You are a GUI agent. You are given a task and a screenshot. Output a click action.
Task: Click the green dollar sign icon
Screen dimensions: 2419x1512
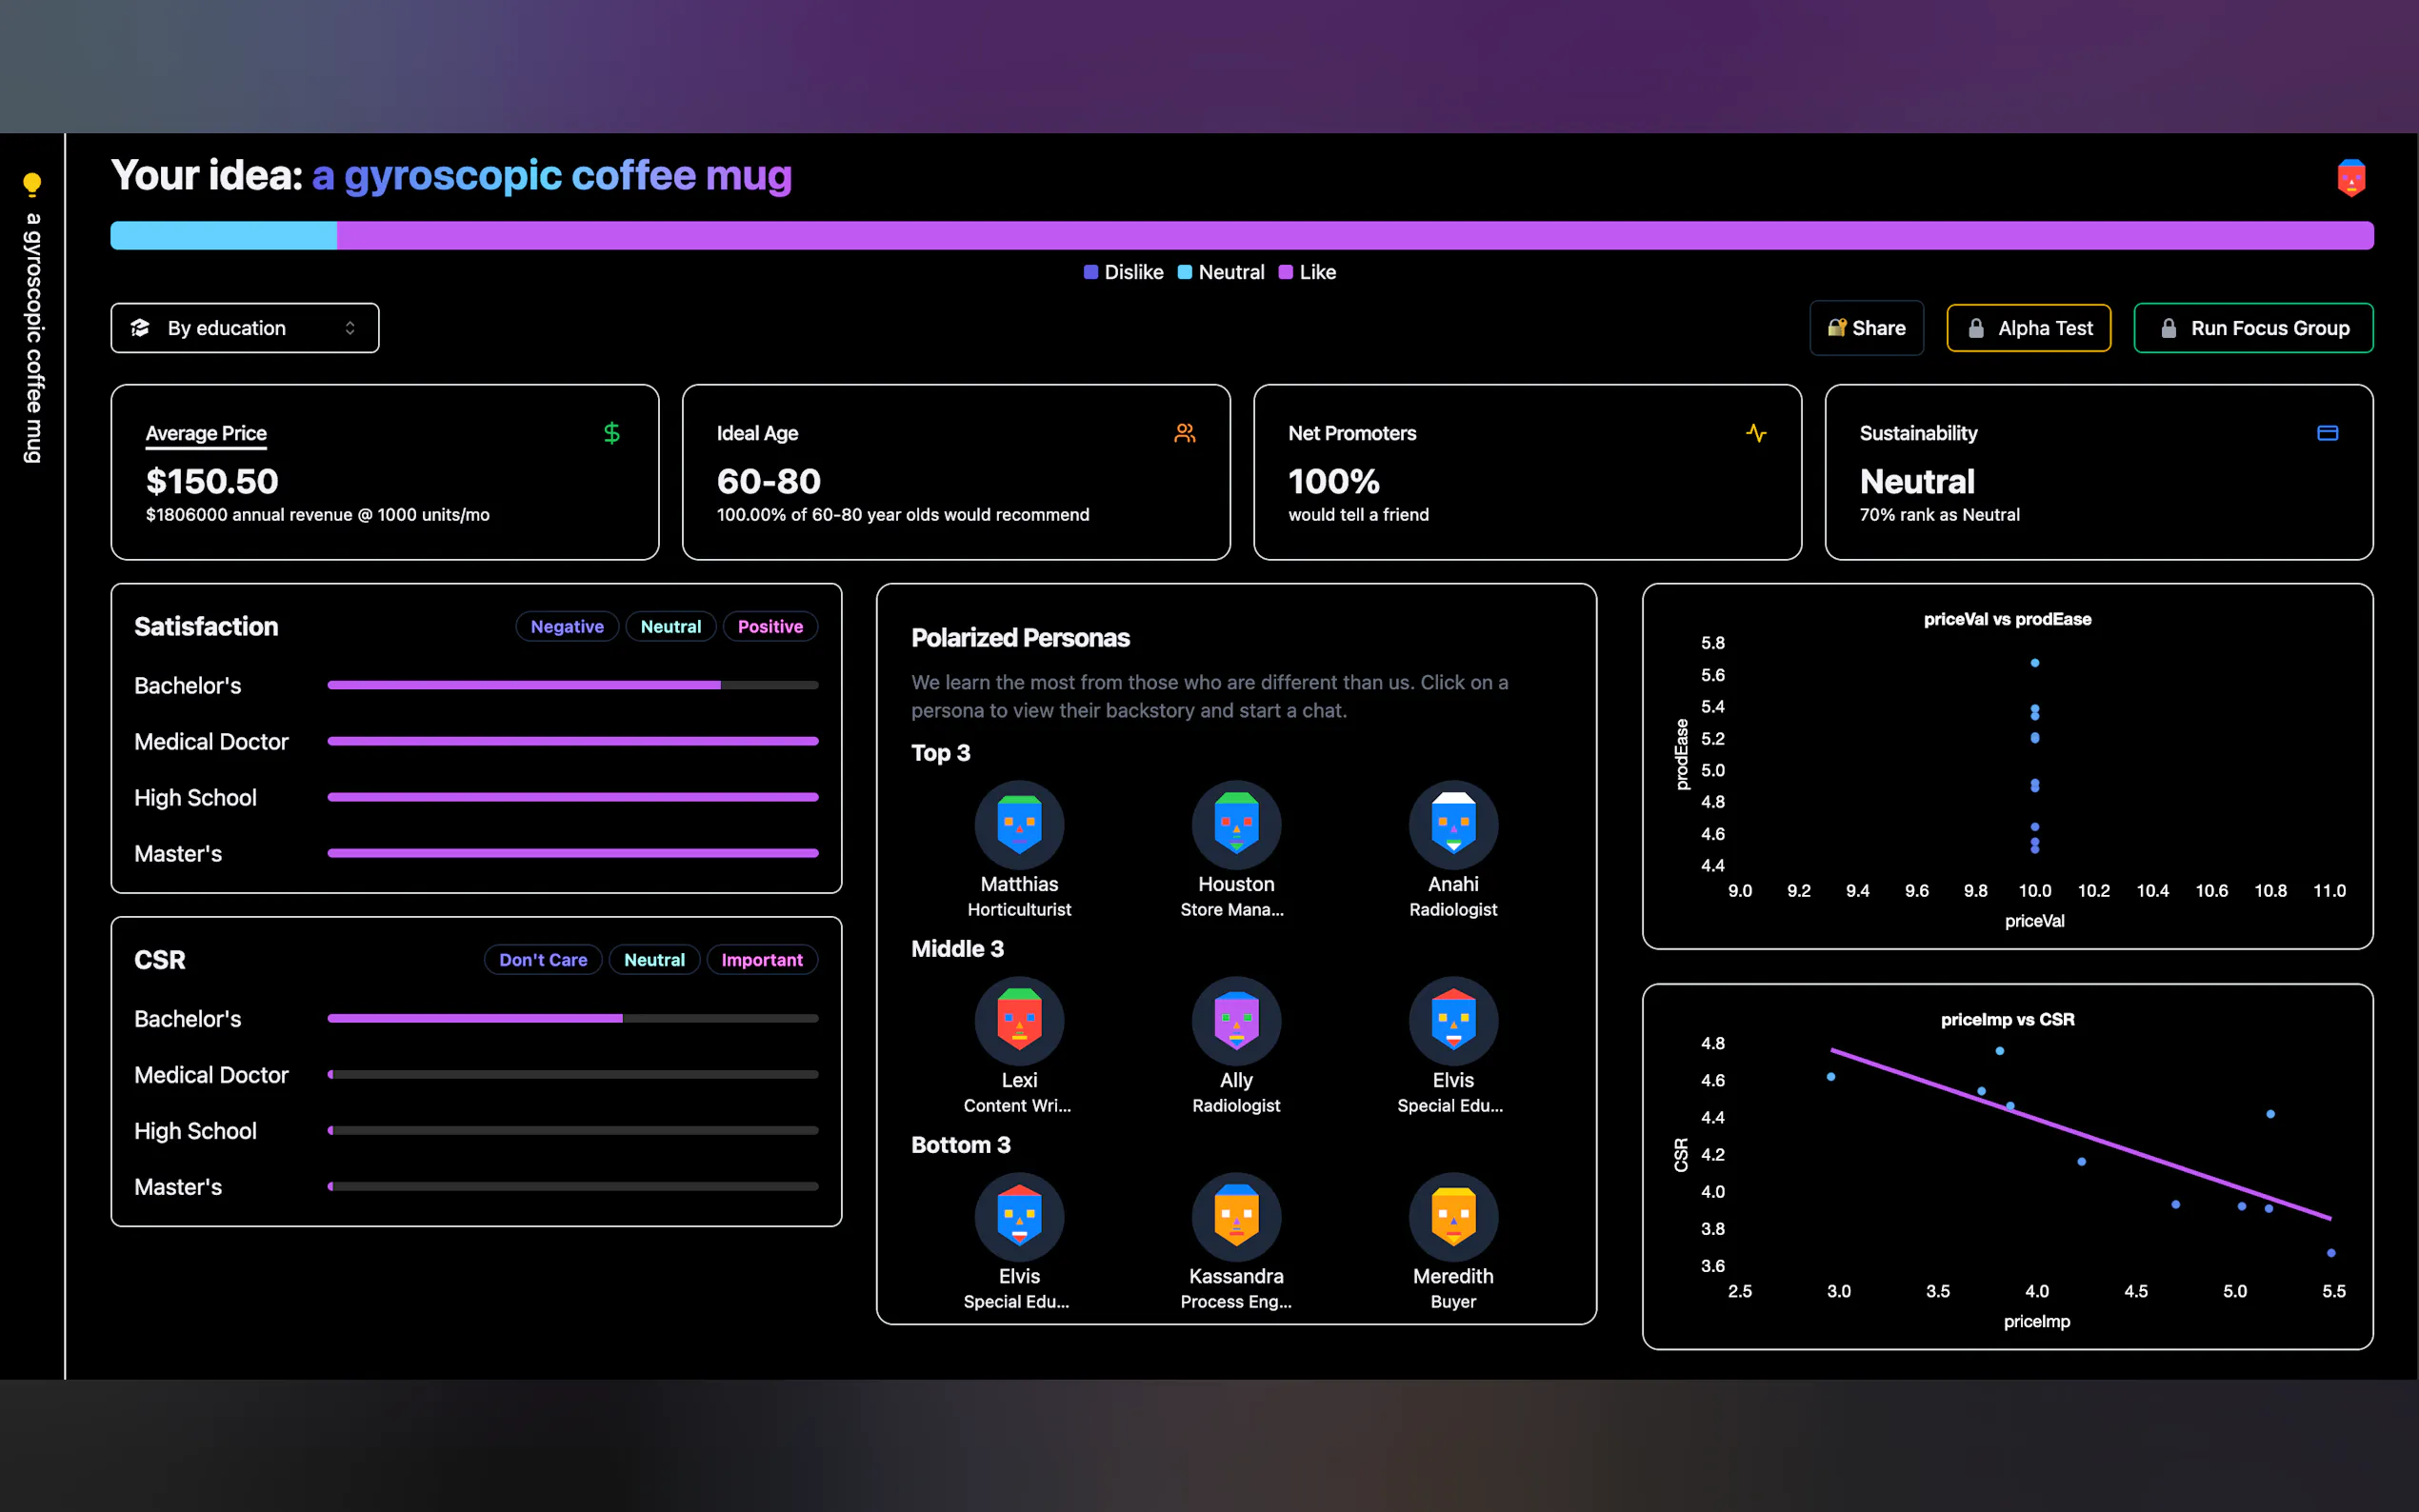pos(611,433)
